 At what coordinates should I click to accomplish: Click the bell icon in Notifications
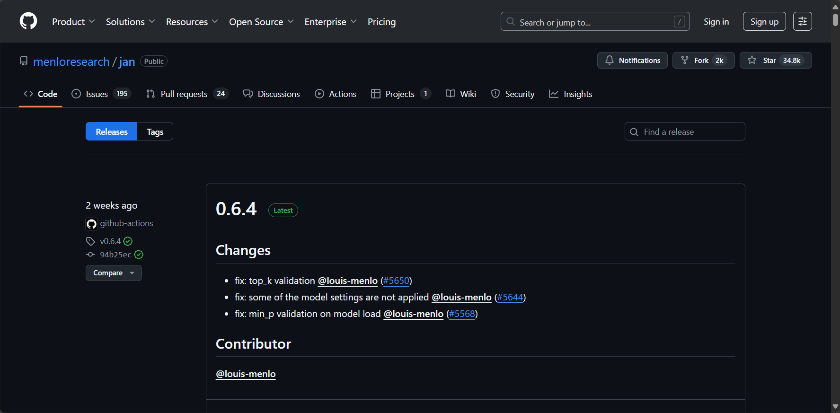click(x=610, y=60)
